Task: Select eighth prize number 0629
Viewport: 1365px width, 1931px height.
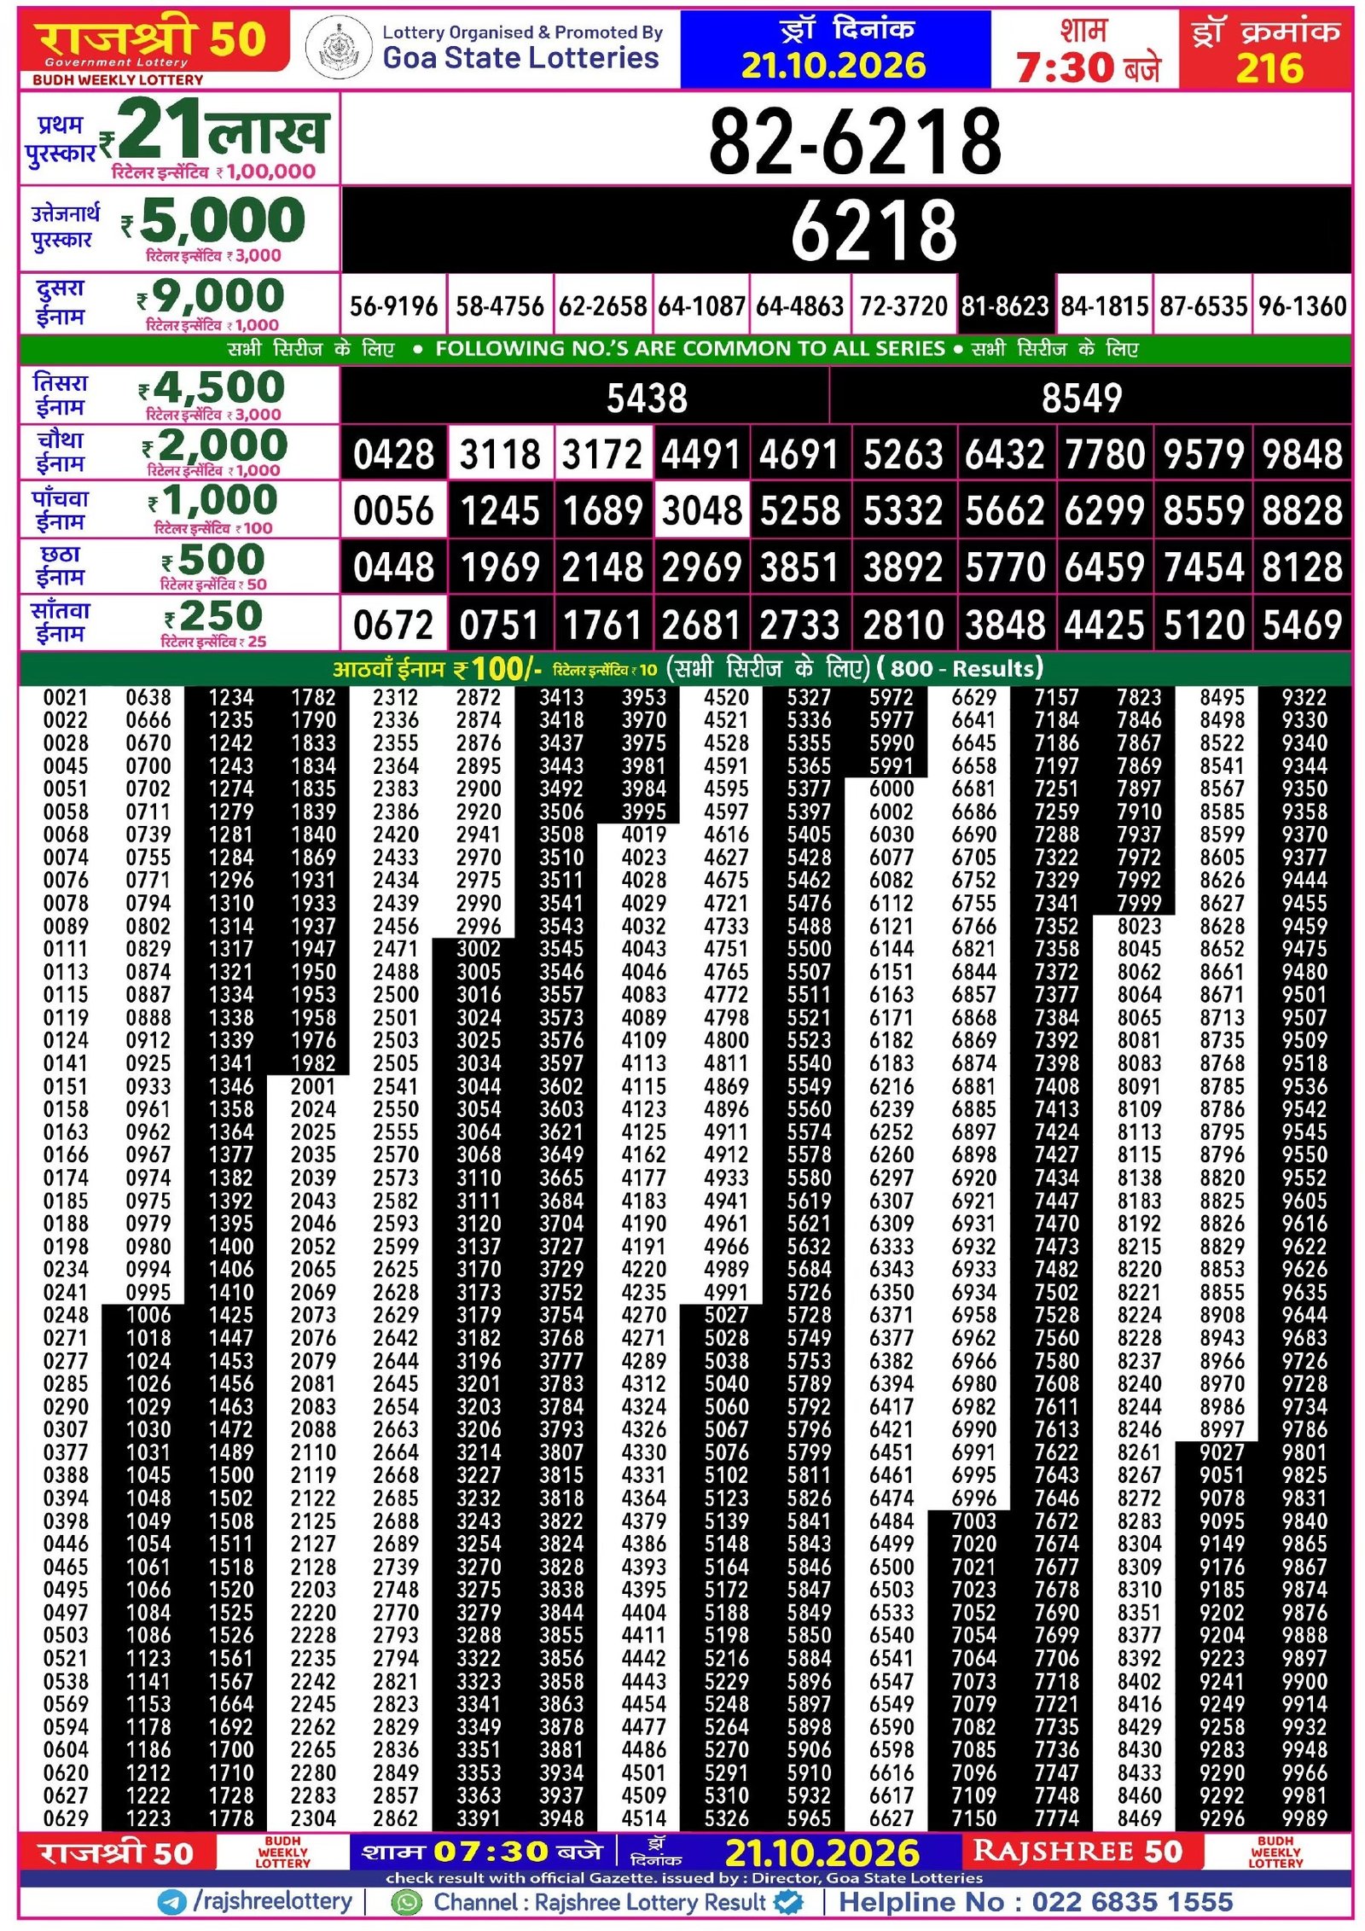Action: click(x=66, y=1818)
